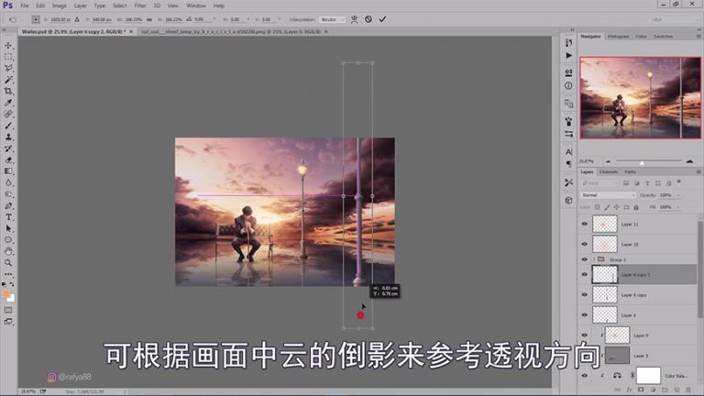
Task: Select the Crop tool
Action: tap(8, 91)
